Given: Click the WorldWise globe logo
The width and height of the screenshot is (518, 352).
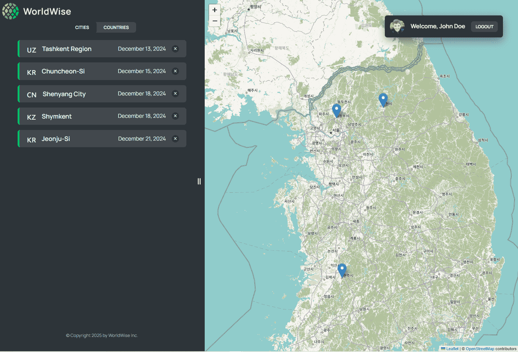Looking at the screenshot, I should (x=11, y=11).
